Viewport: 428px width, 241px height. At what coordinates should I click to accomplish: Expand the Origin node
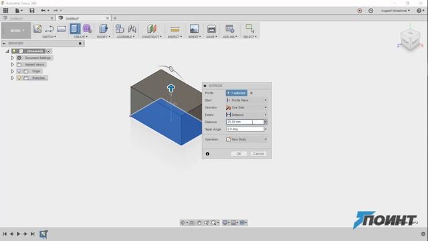(12, 72)
